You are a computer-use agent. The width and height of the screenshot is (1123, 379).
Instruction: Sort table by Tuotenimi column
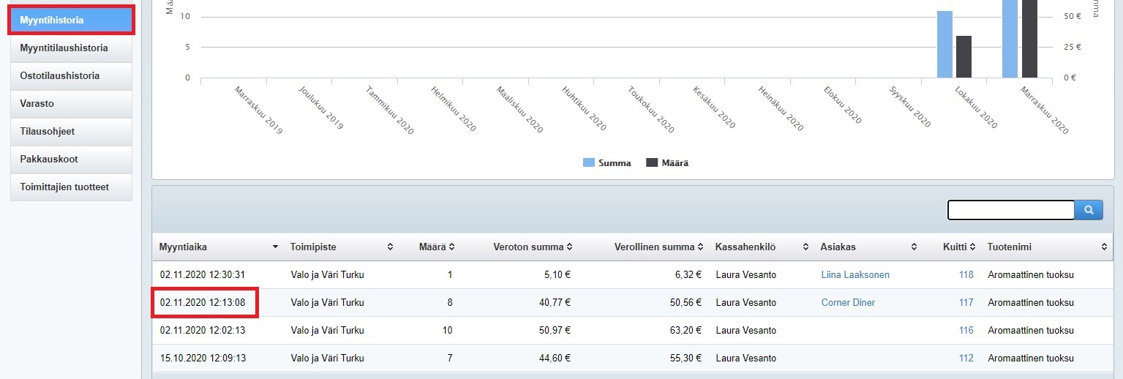coord(1105,247)
